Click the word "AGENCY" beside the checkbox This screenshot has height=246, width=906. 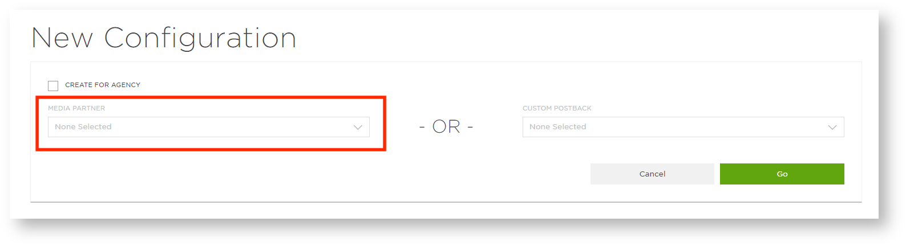click(x=126, y=85)
